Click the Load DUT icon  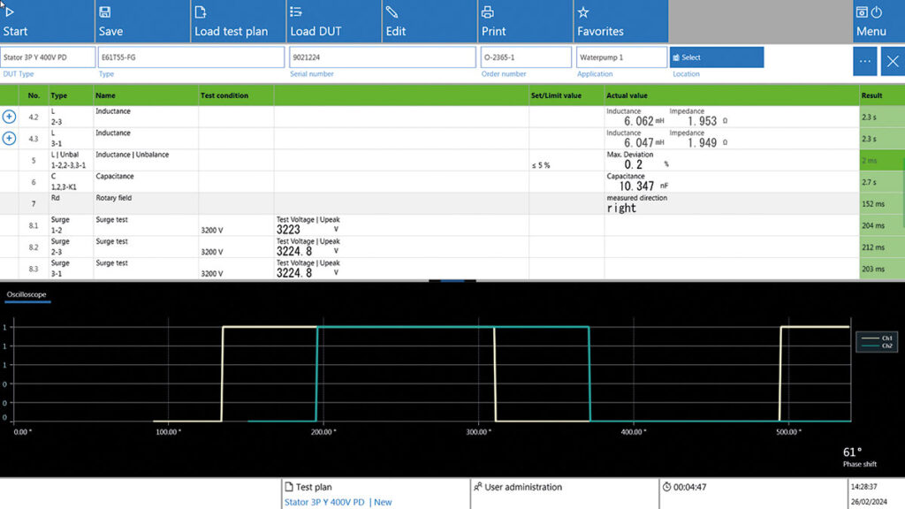click(297, 12)
